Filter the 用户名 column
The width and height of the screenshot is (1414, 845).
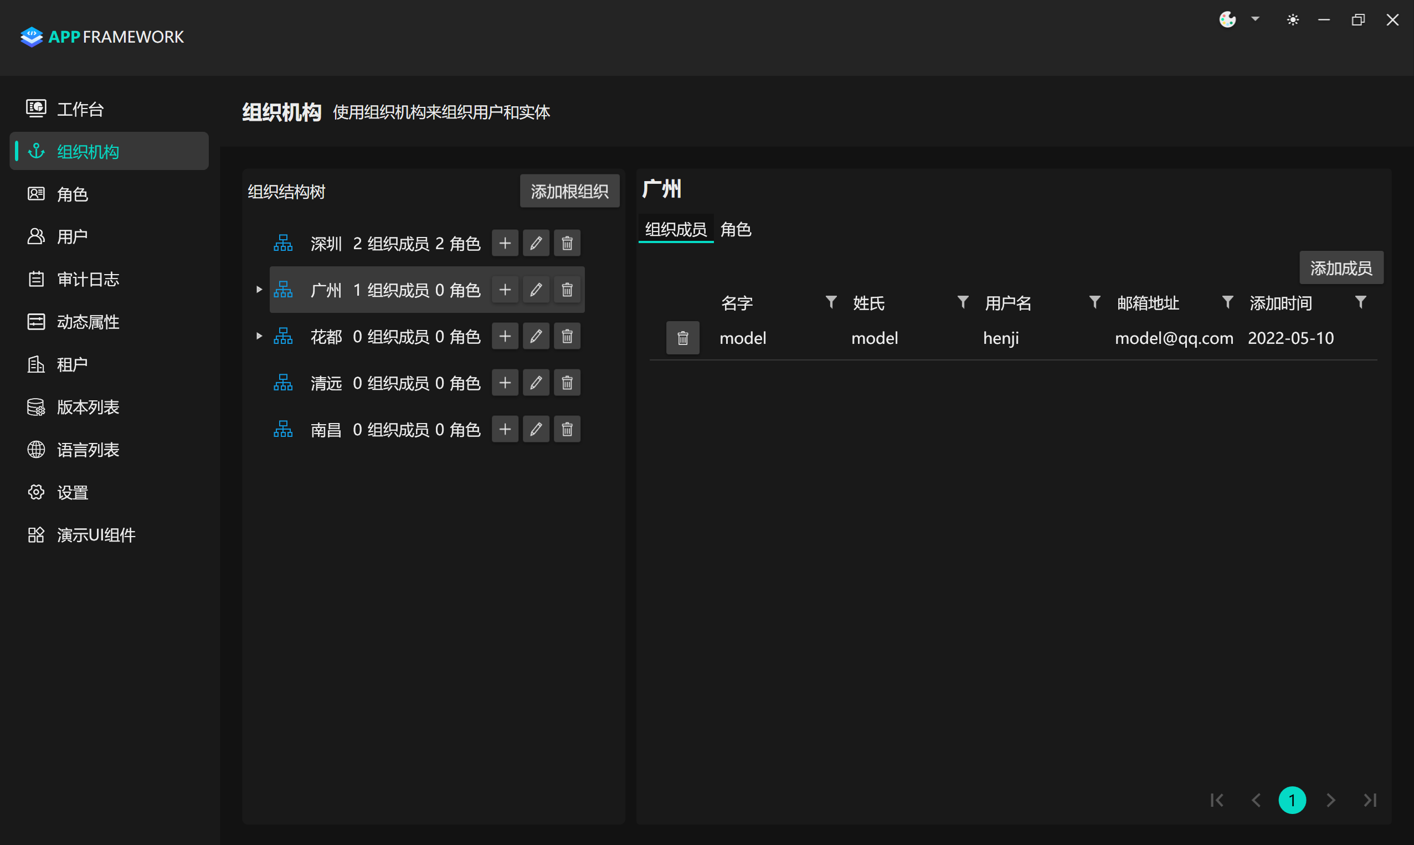1094,302
